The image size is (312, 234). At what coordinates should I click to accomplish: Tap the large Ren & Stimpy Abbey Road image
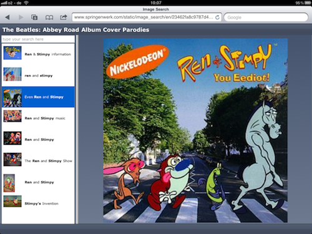pyautogui.click(x=195, y=130)
